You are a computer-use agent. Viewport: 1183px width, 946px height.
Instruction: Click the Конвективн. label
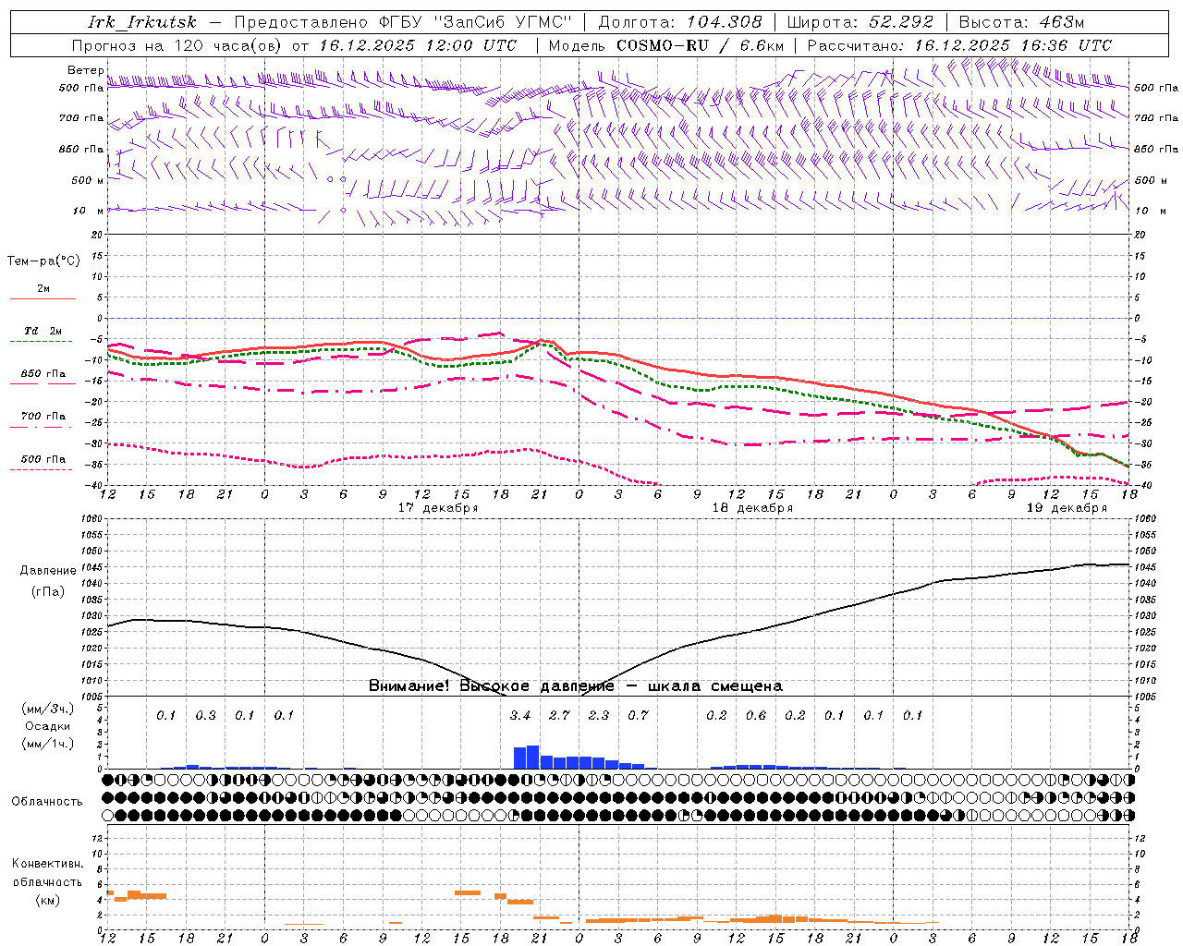point(48,864)
